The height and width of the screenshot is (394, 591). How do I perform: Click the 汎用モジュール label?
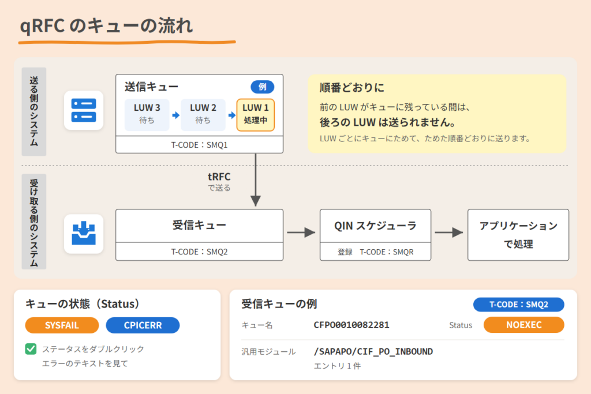coord(269,352)
